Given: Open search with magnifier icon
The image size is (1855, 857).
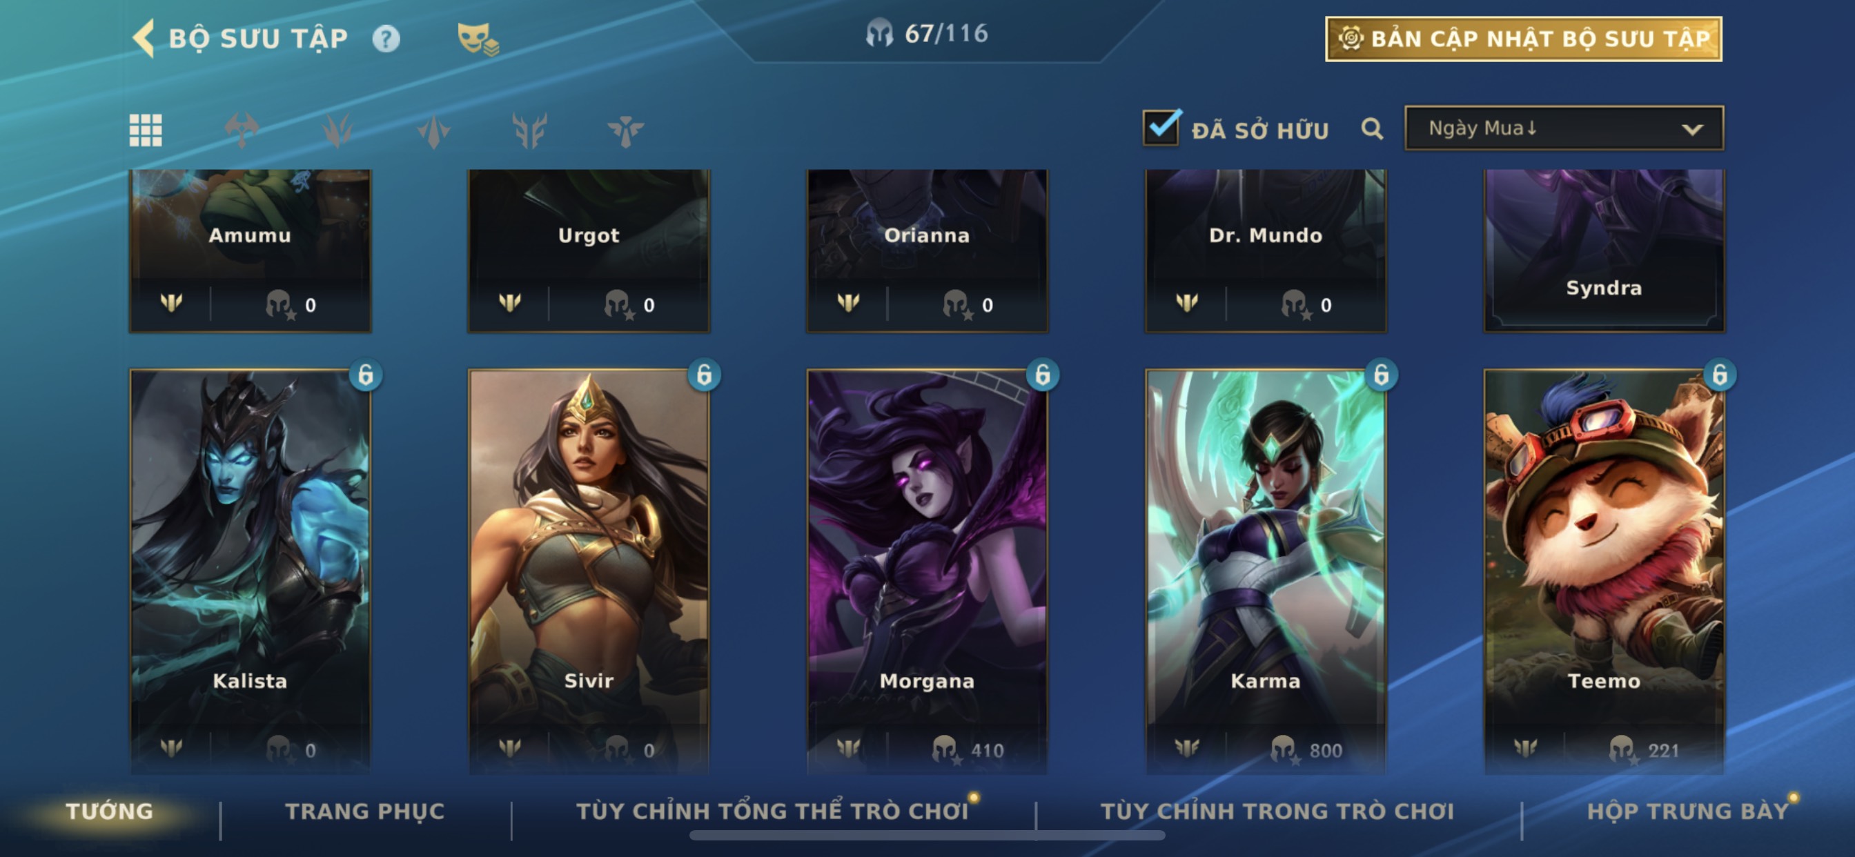Looking at the screenshot, I should coord(1372,130).
